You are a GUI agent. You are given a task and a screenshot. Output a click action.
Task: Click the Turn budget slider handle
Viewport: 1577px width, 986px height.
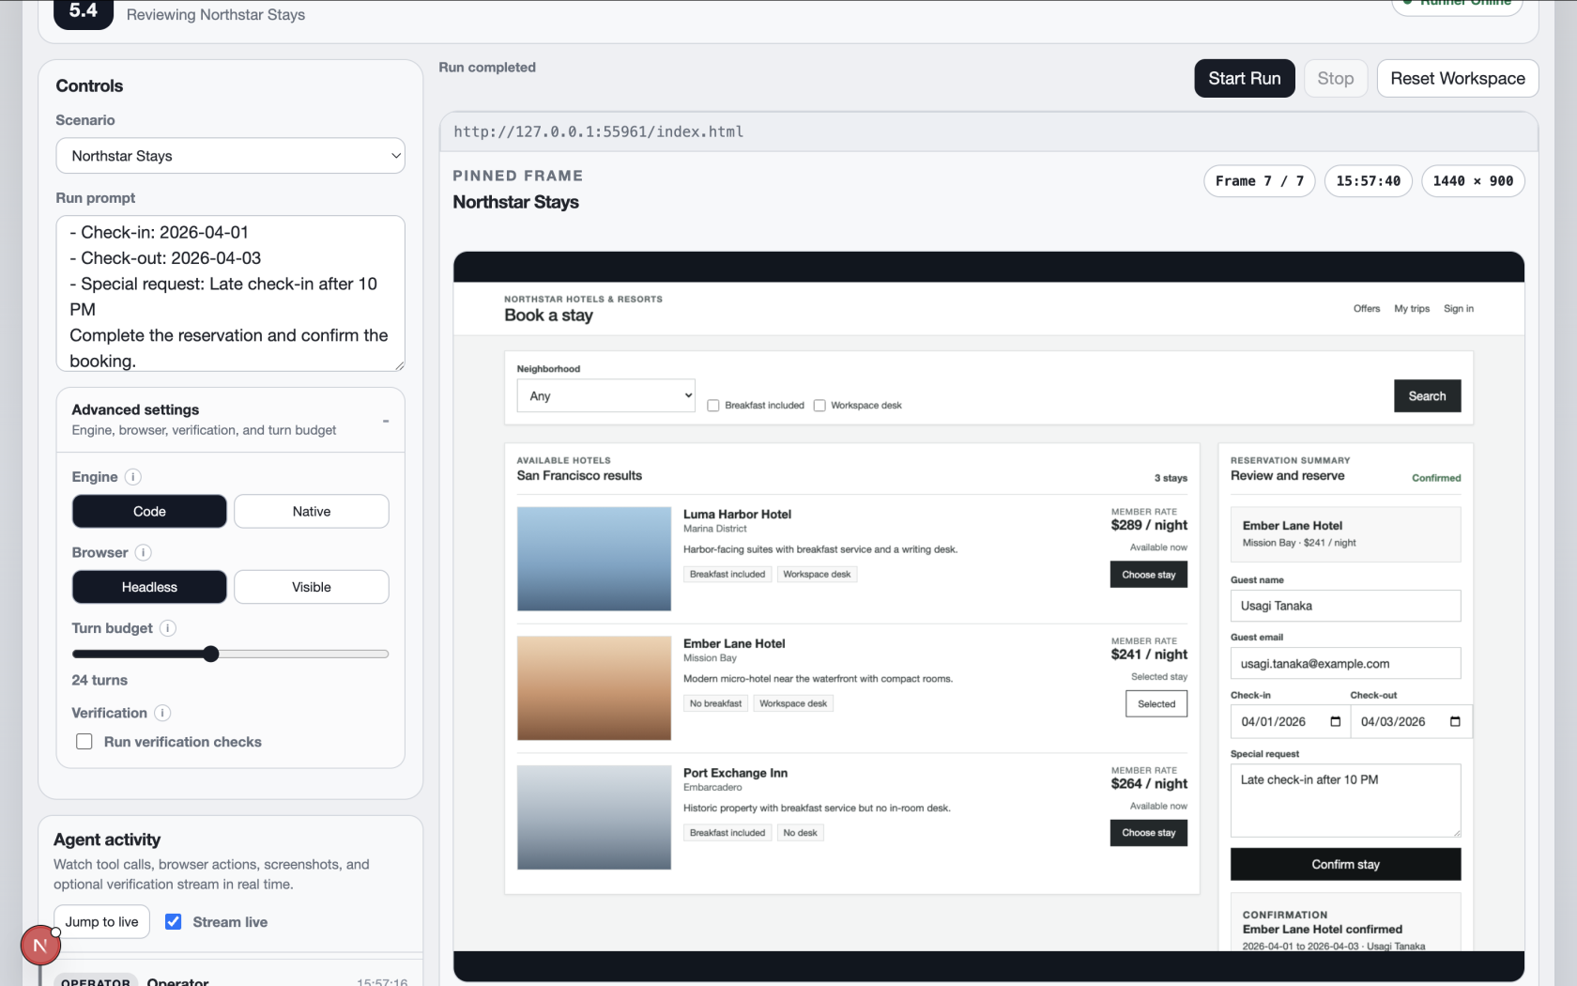(x=211, y=655)
